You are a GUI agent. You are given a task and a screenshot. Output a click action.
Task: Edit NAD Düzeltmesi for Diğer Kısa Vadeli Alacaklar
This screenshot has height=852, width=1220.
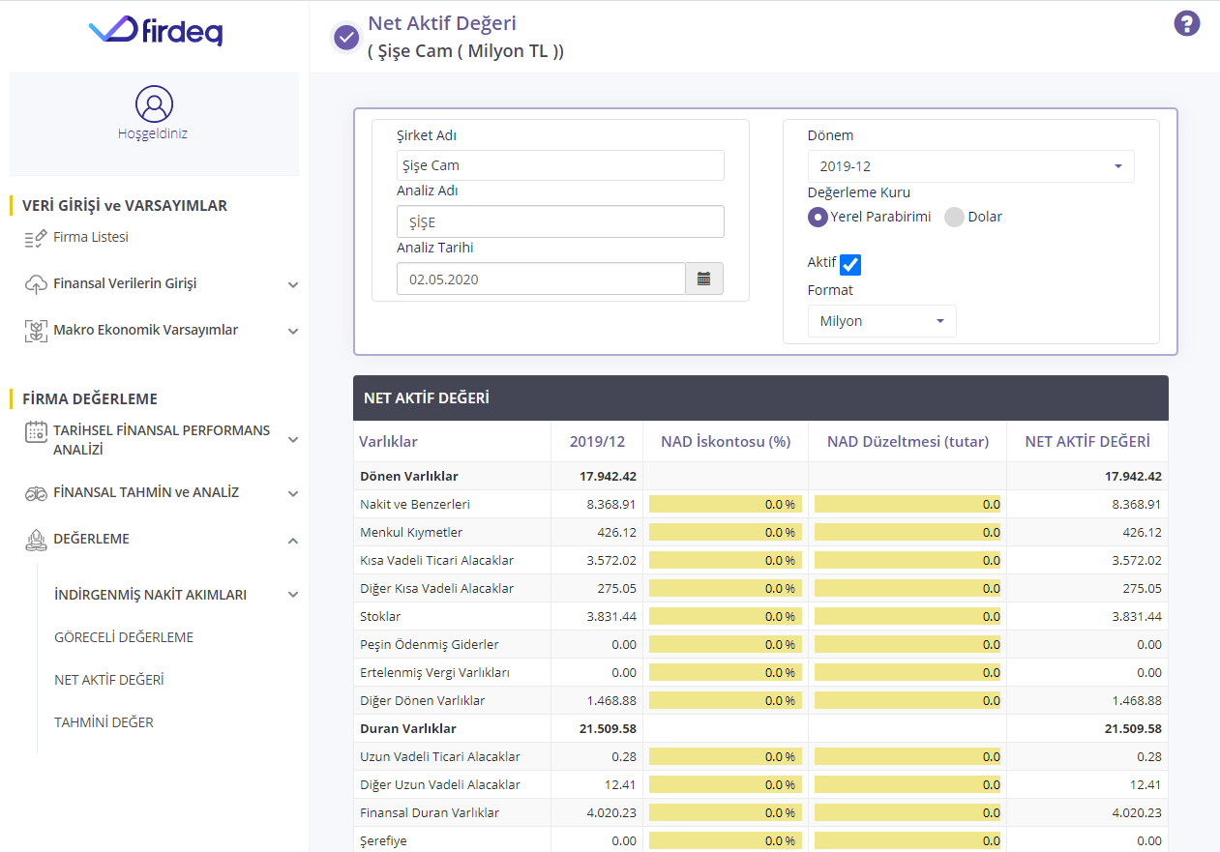[x=908, y=588]
